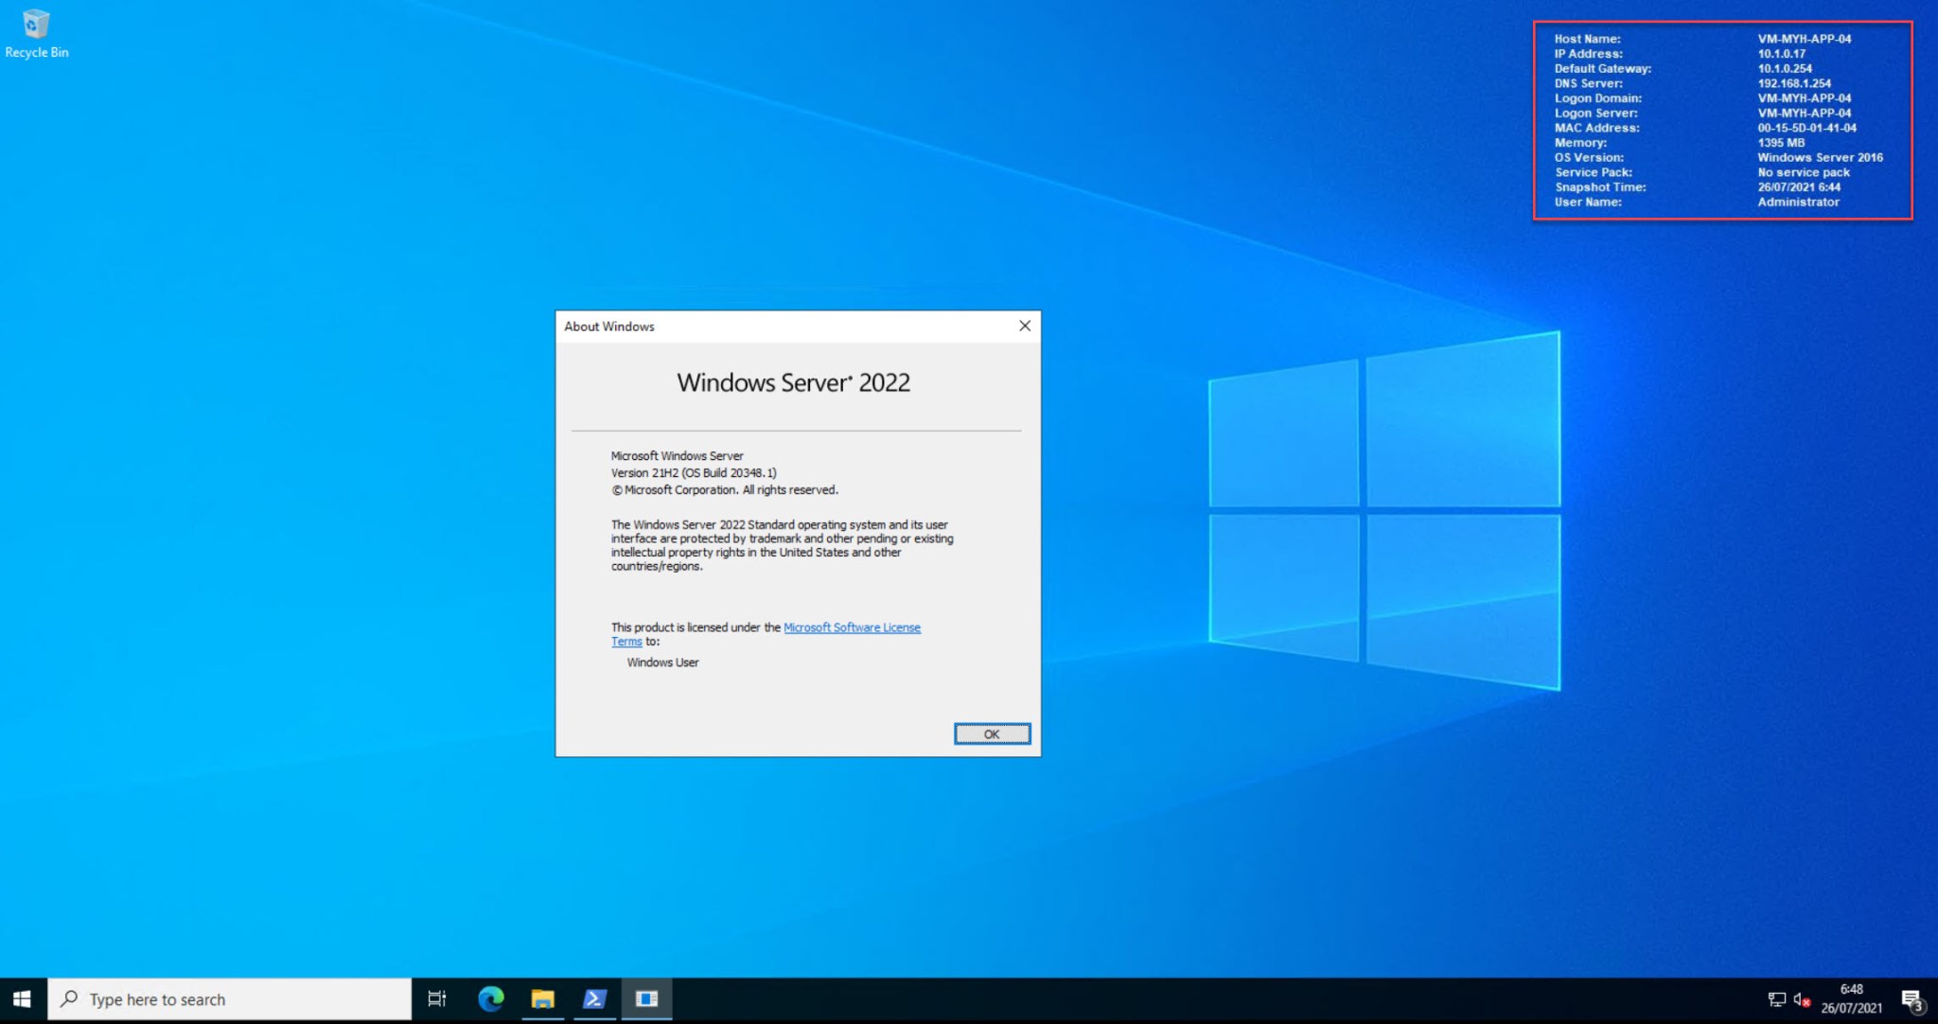Close the About Windows dialog

(1024, 326)
